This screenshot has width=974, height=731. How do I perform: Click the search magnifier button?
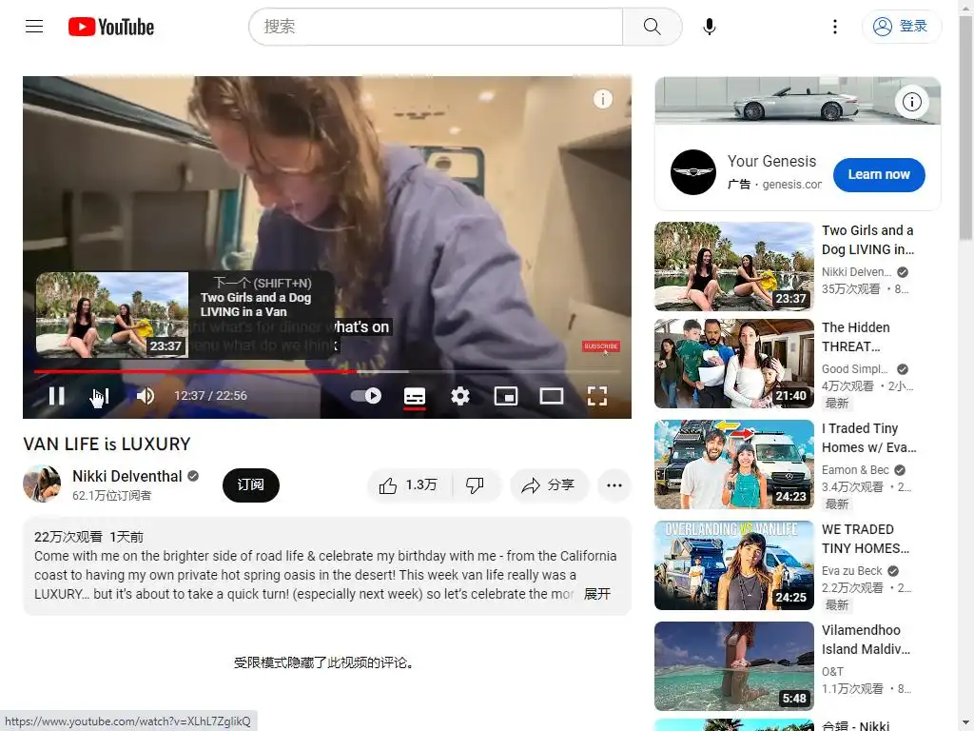(653, 26)
